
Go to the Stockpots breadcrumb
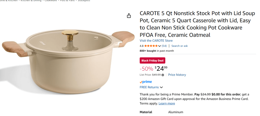[x=84, y=1]
